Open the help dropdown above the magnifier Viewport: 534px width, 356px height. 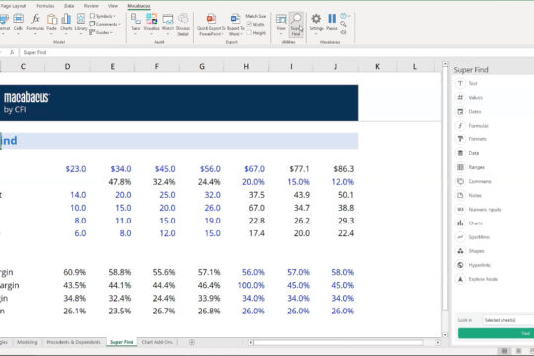click(x=345, y=16)
